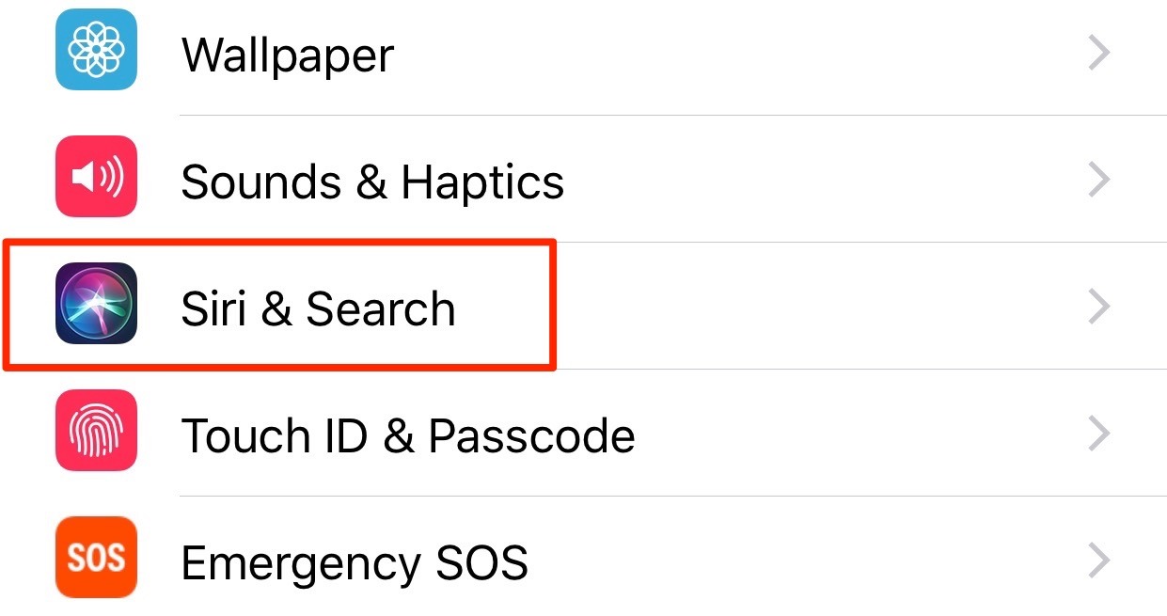Select the Wallpaper text label
Image resolution: width=1167 pixels, height=616 pixels.
click(x=288, y=56)
